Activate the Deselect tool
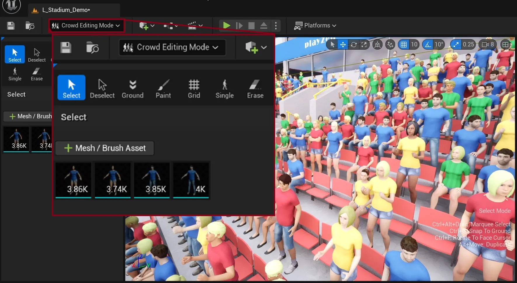 coord(102,88)
